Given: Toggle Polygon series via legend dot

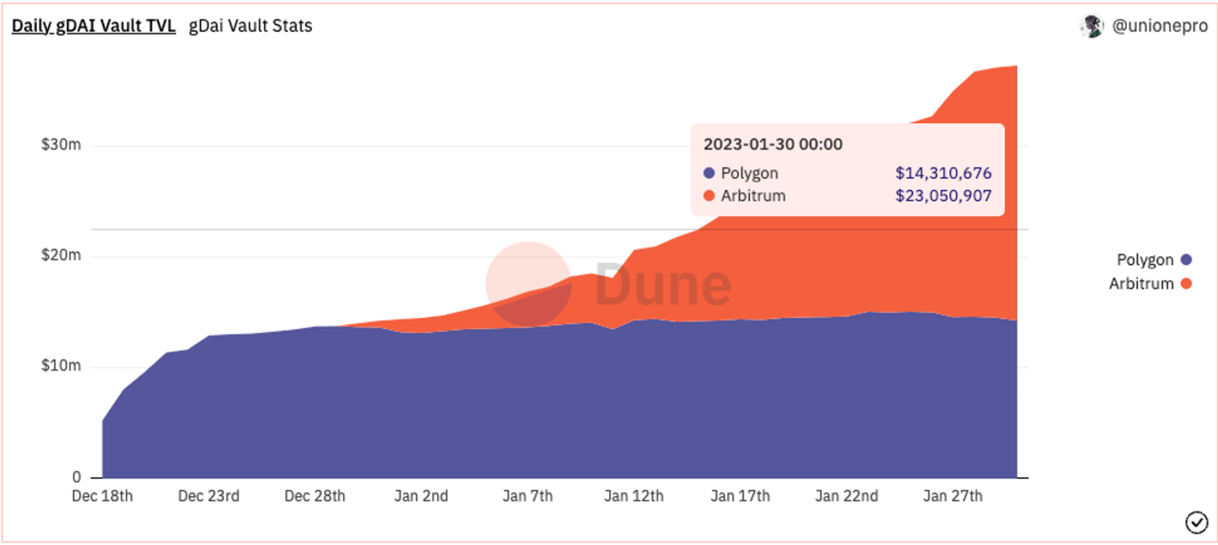Looking at the screenshot, I should click(x=1186, y=260).
